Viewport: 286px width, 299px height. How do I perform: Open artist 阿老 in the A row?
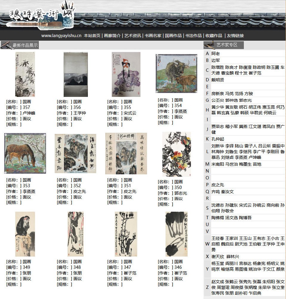point(215,54)
